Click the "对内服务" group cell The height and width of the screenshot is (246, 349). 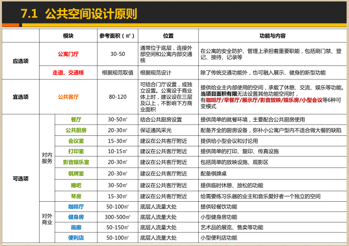pyautogui.click(x=47, y=158)
